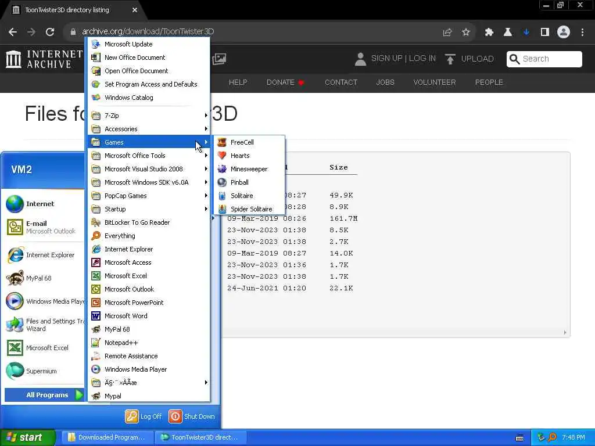Open Windows Catalog
Image resolution: width=595 pixels, height=446 pixels.
[x=149, y=98]
